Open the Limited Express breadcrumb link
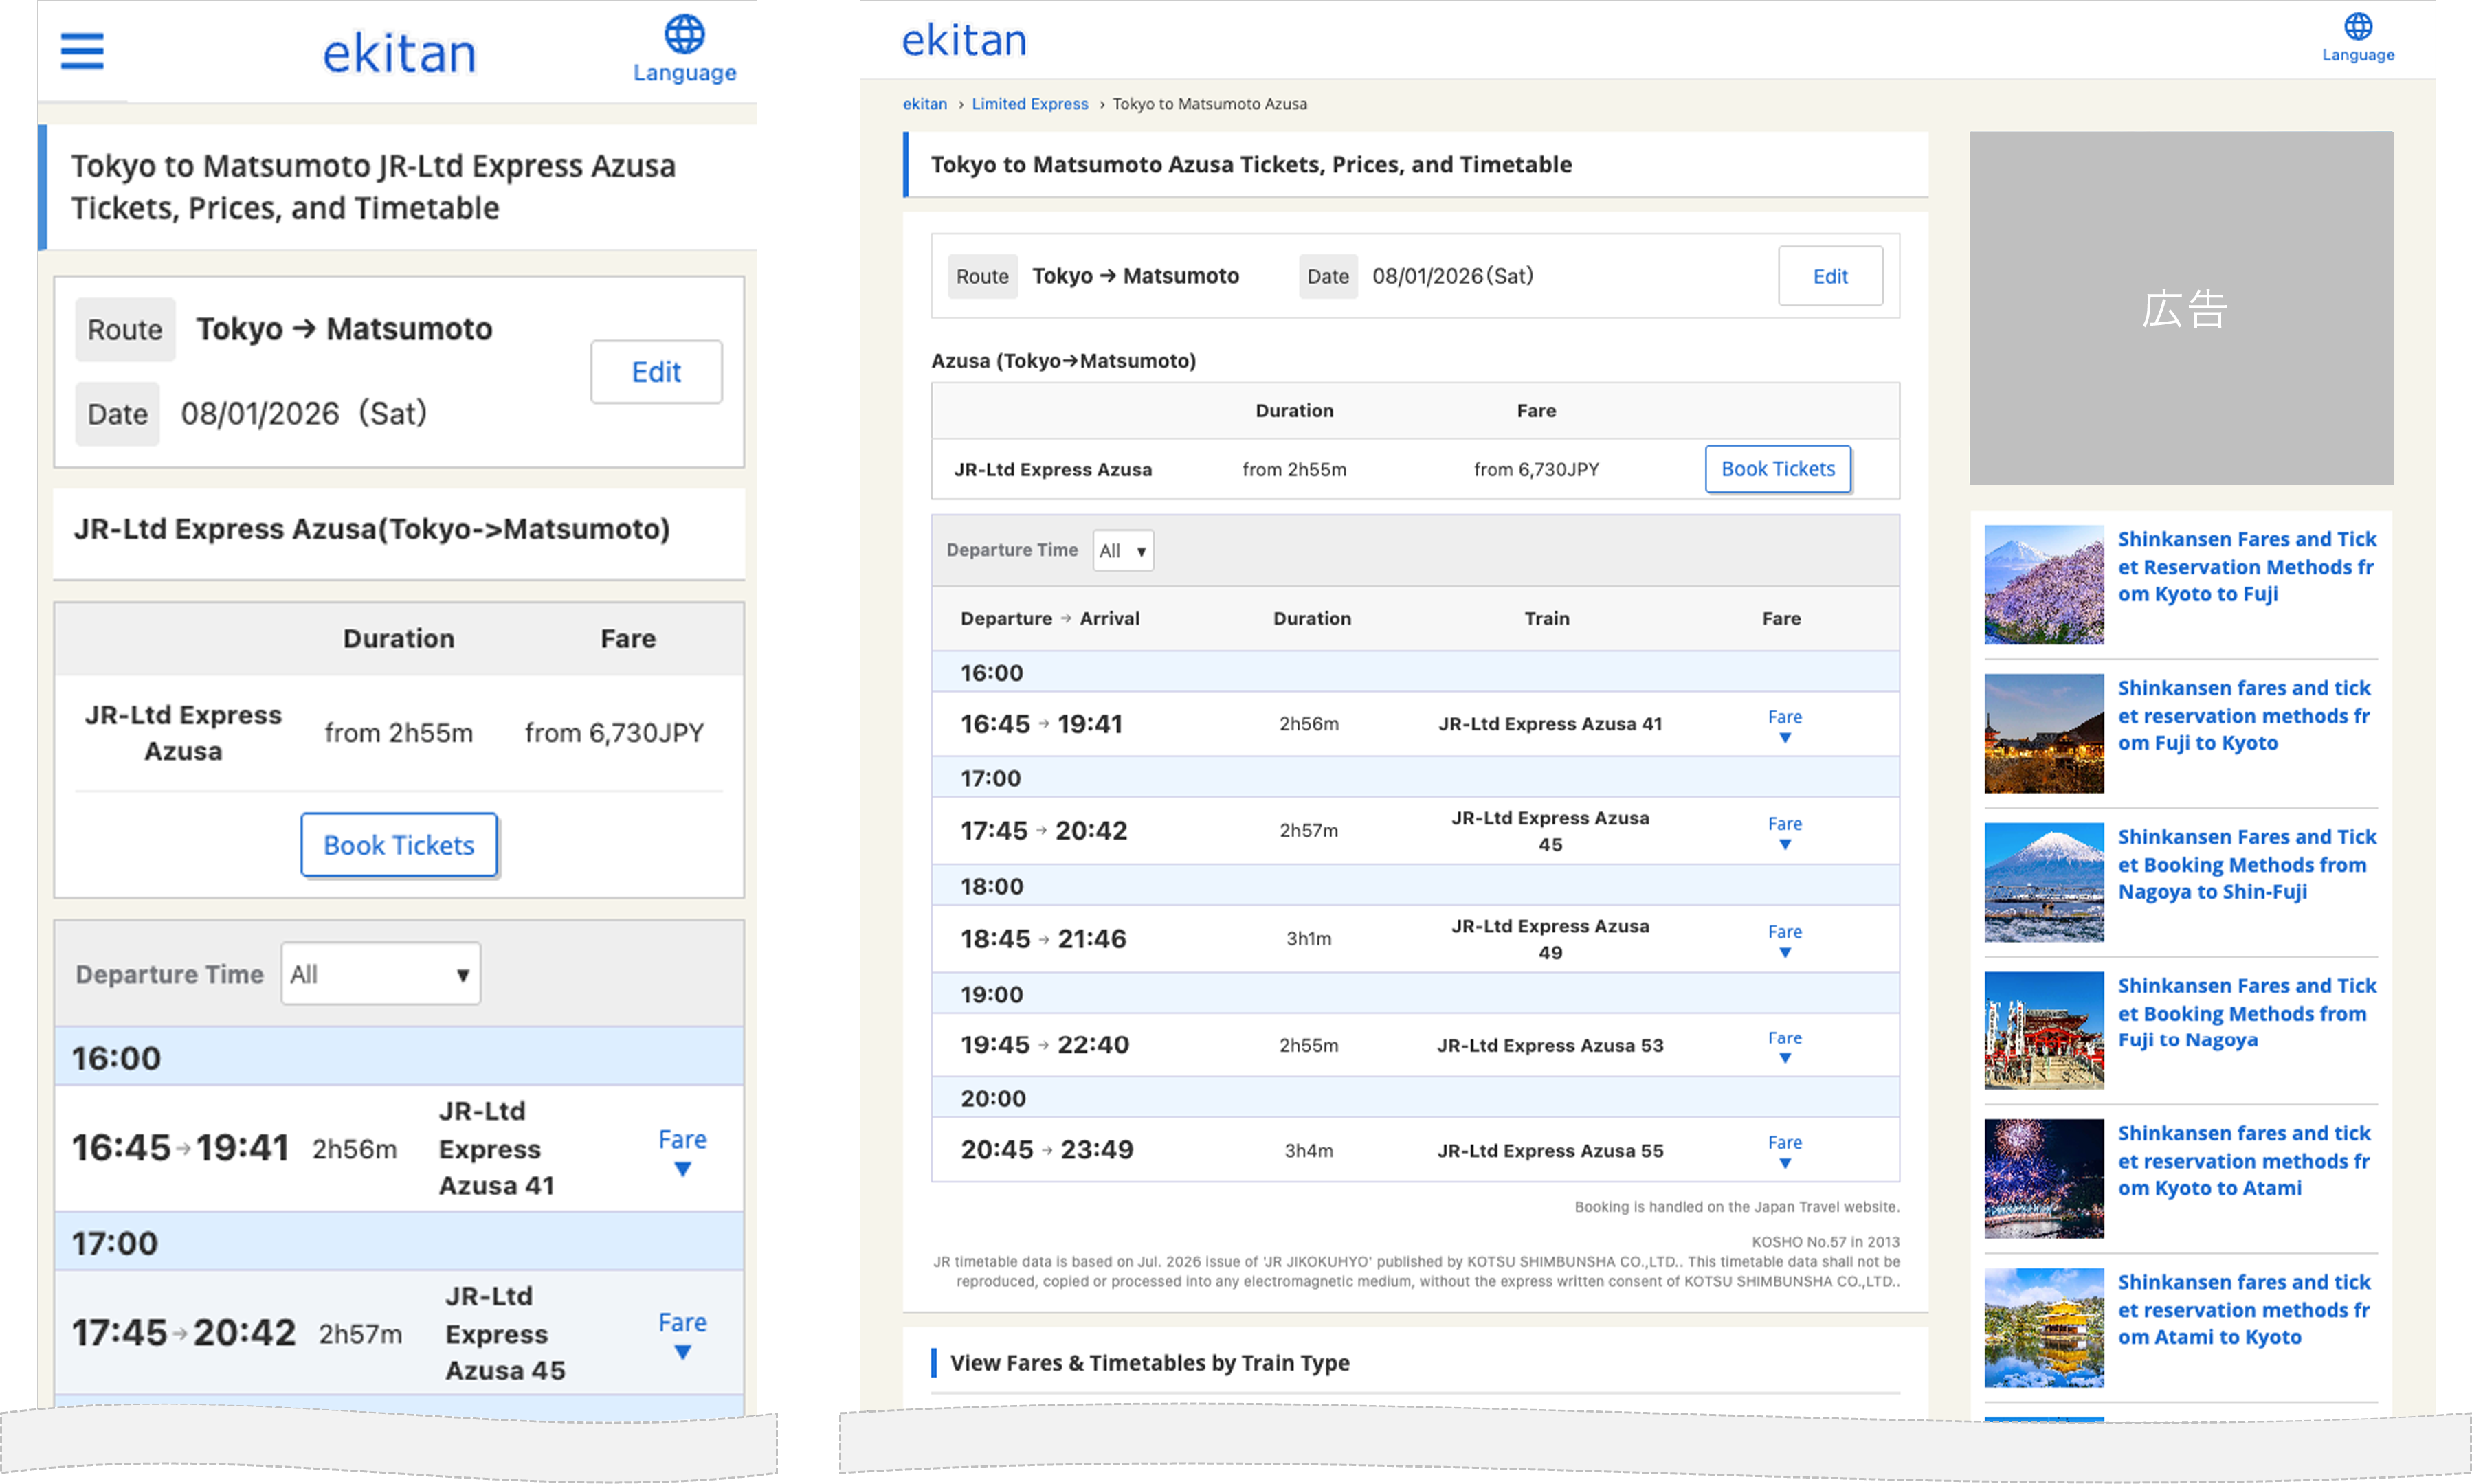 (x=1030, y=104)
